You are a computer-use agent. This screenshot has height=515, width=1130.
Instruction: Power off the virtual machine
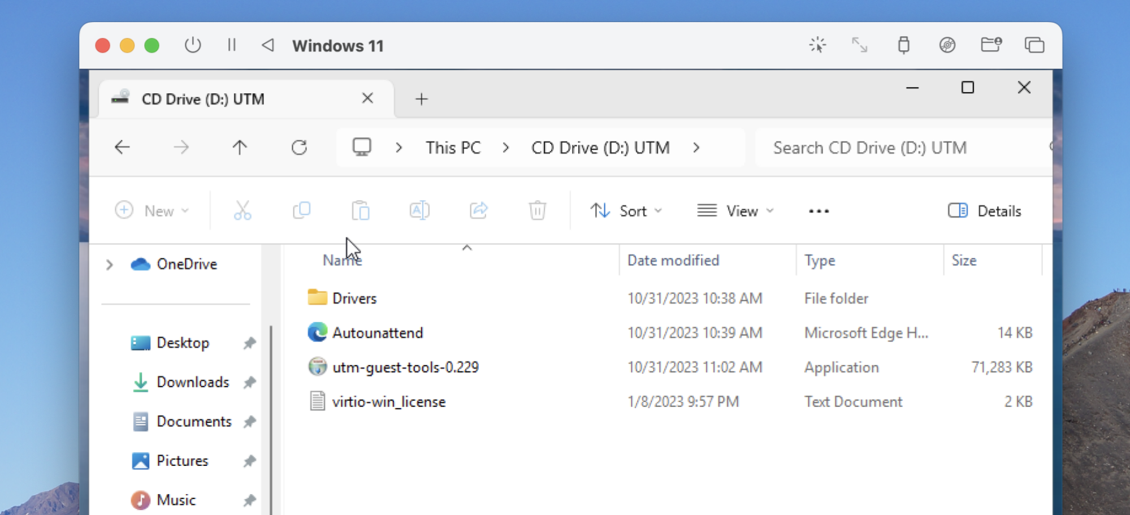(193, 45)
